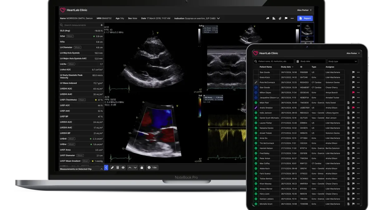The width and height of the screenshot is (374, 210).
Task: Select the LVOT Area measurement row
Action: [81, 150]
